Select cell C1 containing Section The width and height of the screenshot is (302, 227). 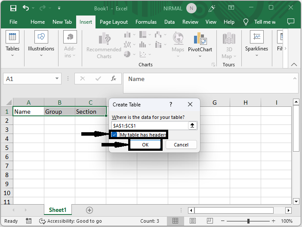click(x=90, y=112)
